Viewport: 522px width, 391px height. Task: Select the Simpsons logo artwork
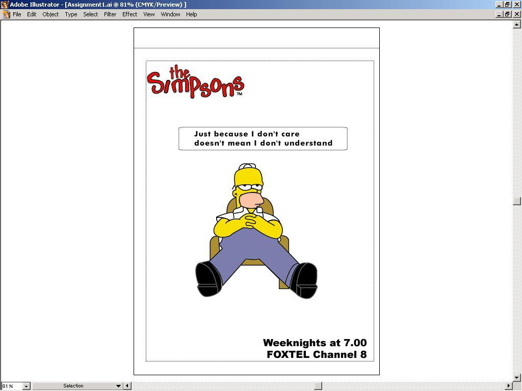pyautogui.click(x=196, y=81)
